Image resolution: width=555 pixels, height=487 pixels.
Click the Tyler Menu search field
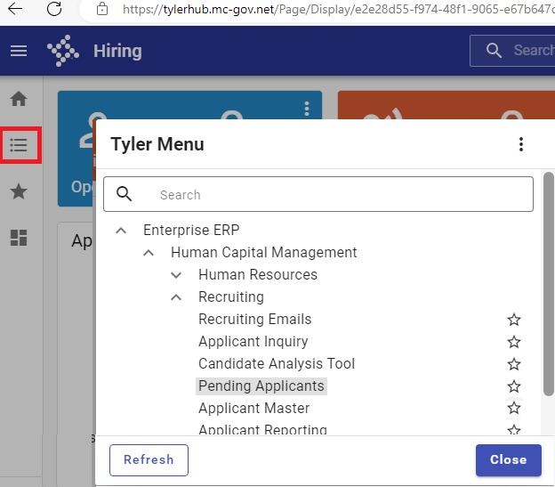click(318, 194)
